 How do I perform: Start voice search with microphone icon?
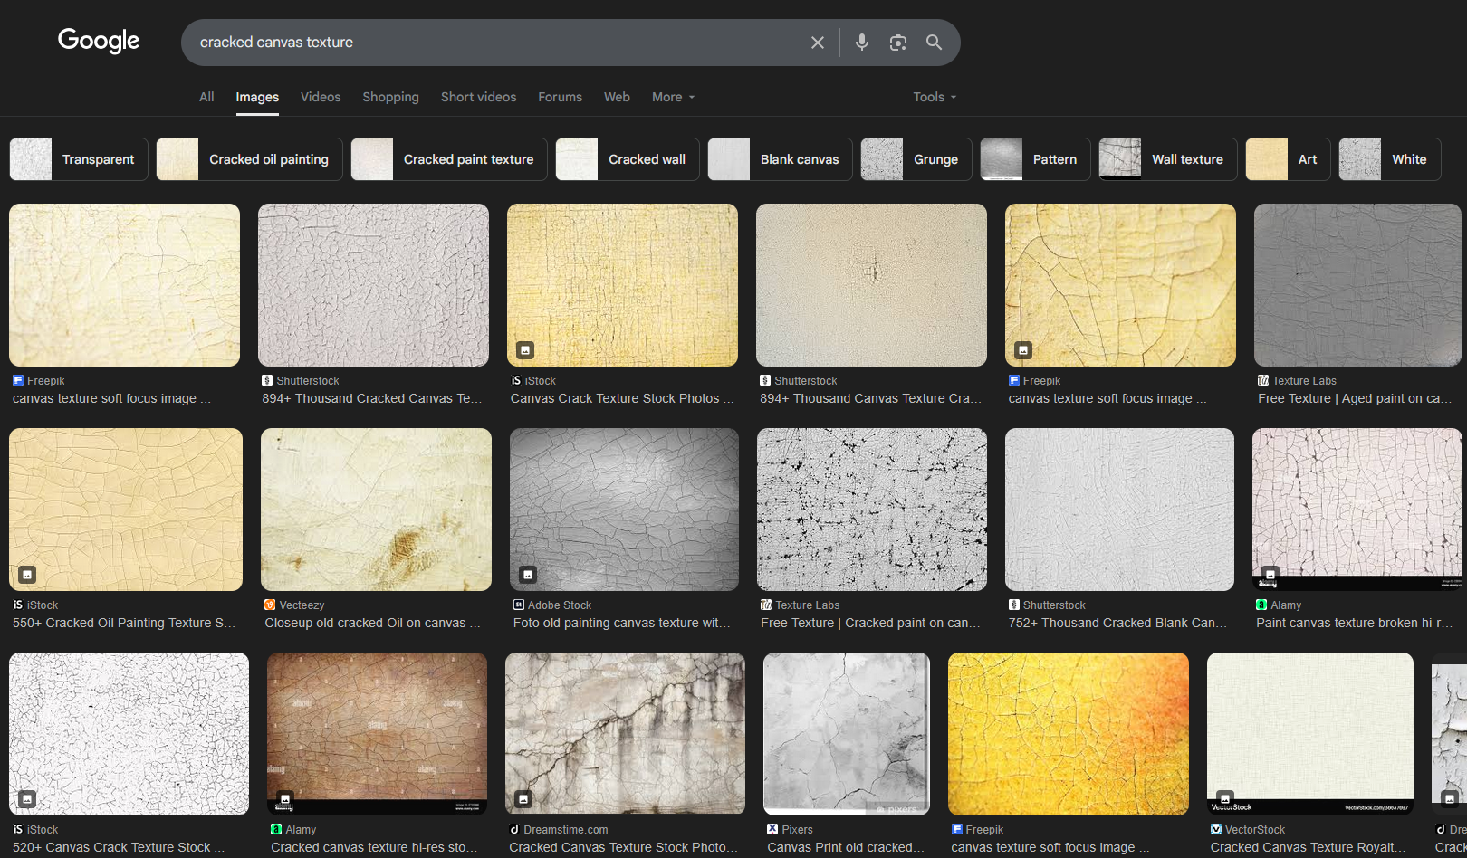click(861, 43)
